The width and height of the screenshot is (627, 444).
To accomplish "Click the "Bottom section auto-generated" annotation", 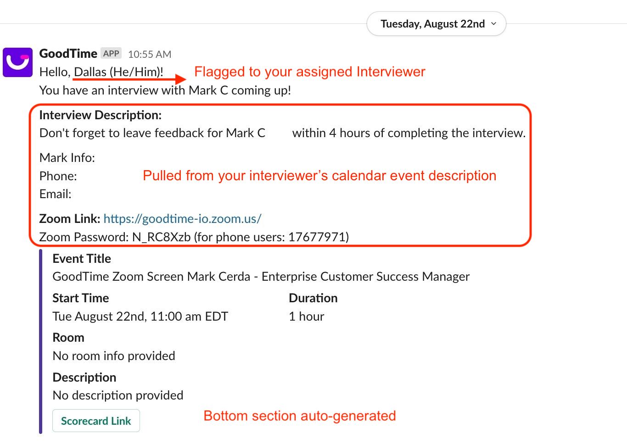I will click(299, 416).
